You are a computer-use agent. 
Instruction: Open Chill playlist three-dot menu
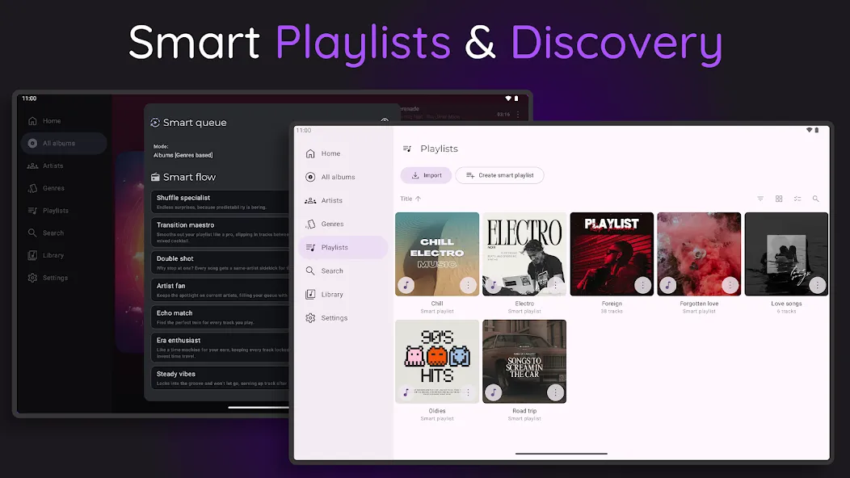click(468, 285)
